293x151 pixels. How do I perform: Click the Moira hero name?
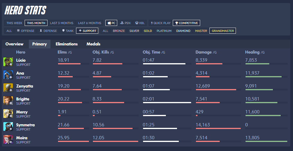pos(22,138)
